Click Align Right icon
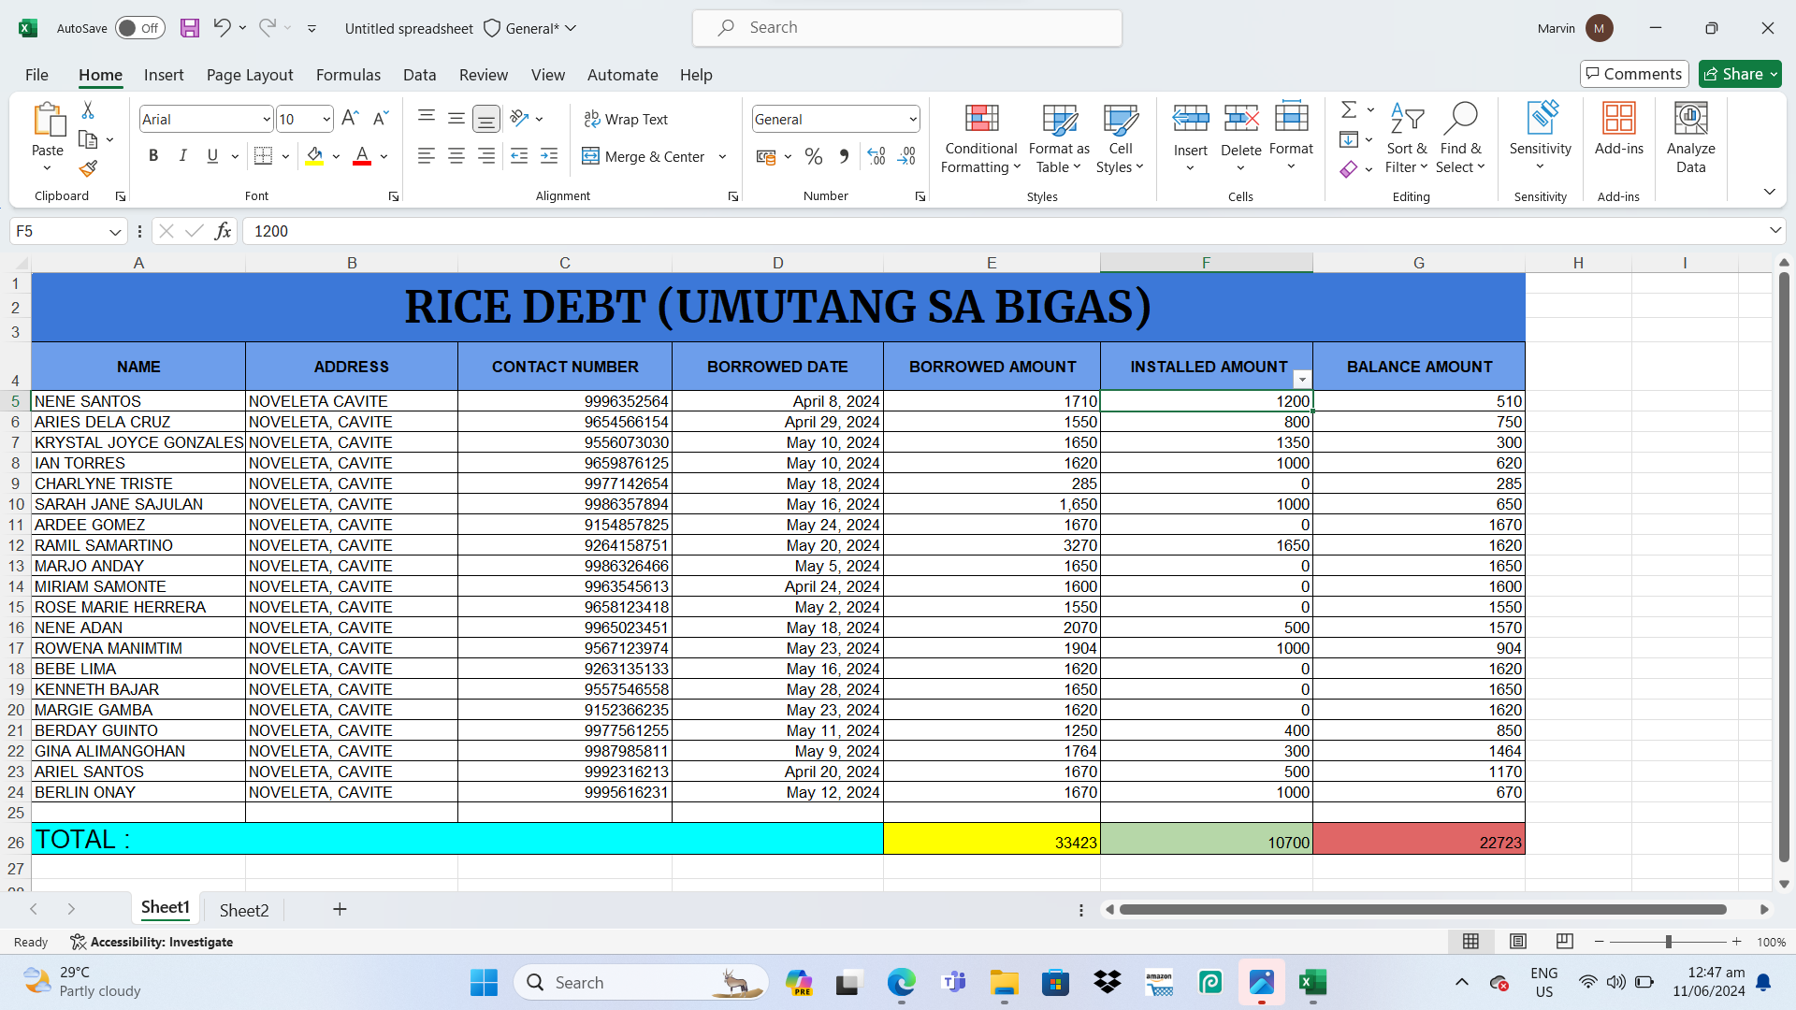The image size is (1796, 1010). point(486,156)
